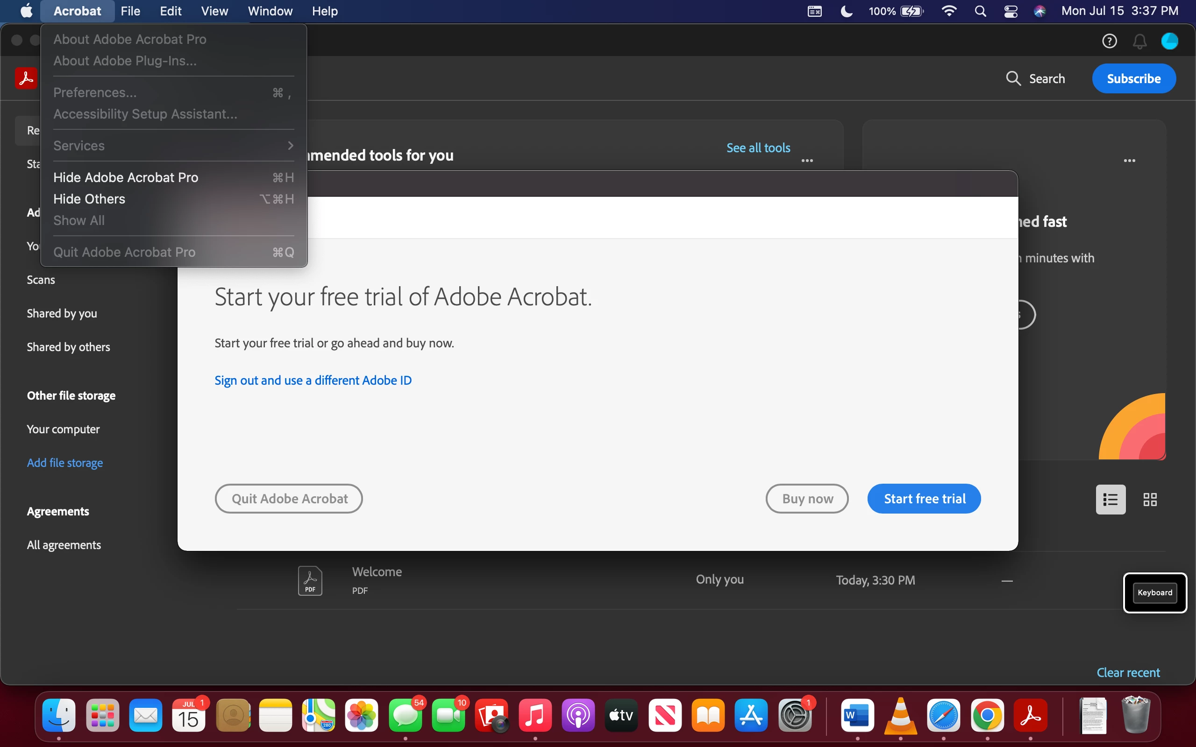1196x747 pixels.
Task: Switch recent files to list view
Action: [1111, 500]
